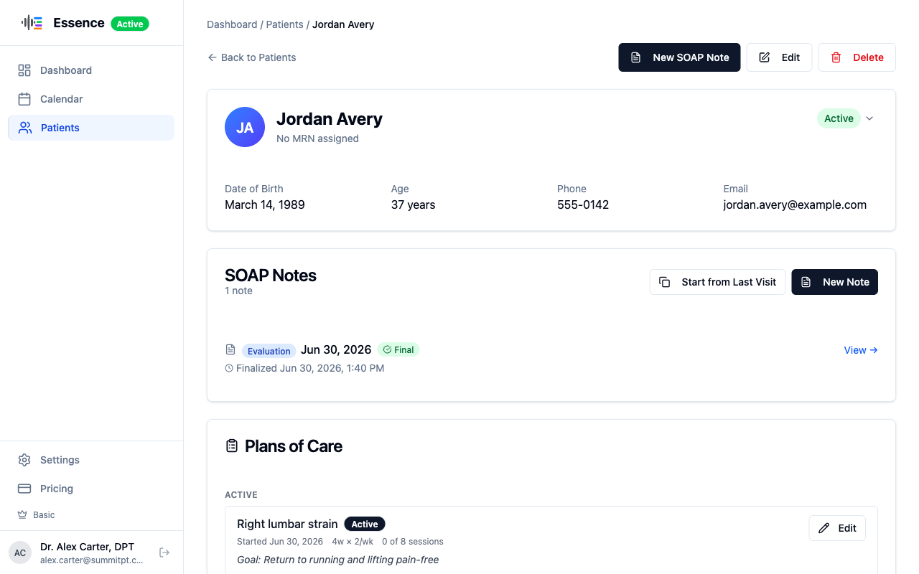The width and height of the screenshot is (919, 574).
Task: Click the Edit patient button
Action: (x=779, y=57)
